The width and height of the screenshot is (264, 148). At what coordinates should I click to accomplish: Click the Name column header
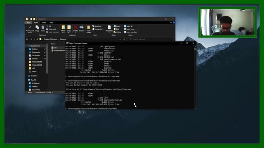pos(53,44)
